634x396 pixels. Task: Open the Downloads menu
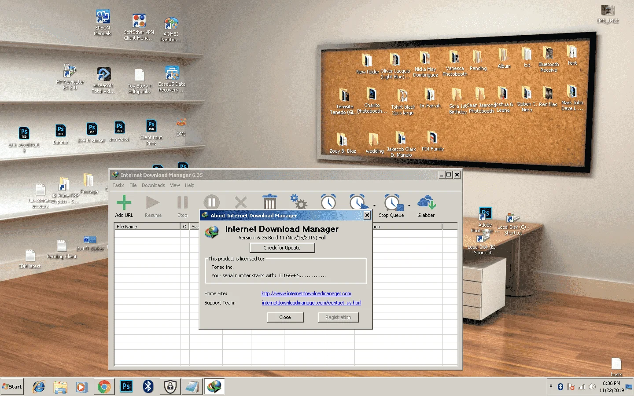tap(153, 185)
